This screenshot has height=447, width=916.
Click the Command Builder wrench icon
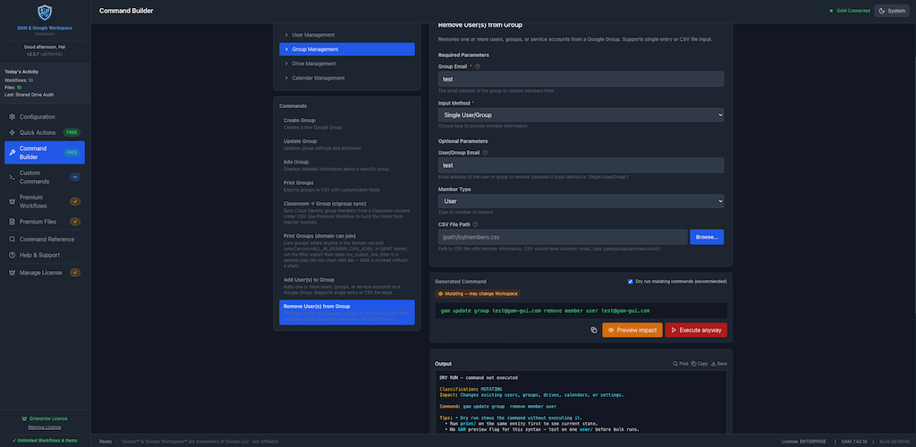pos(13,152)
